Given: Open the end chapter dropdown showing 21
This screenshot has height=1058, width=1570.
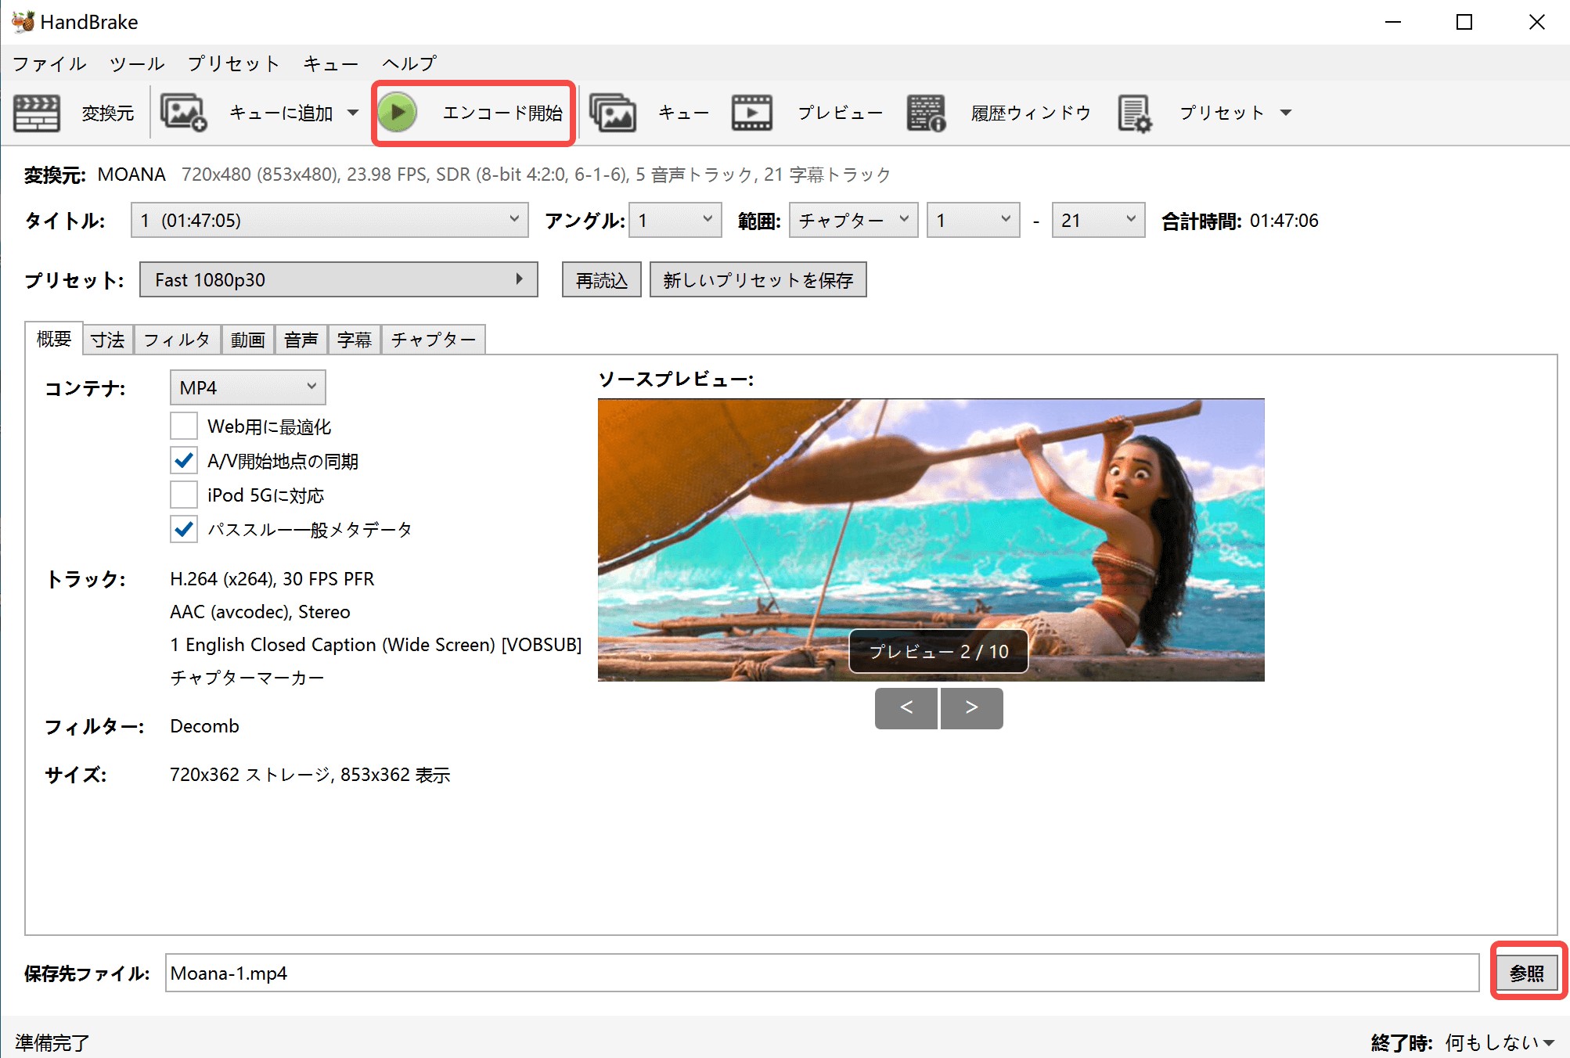Looking at the screenshot, I should (x=1098, y=220).
